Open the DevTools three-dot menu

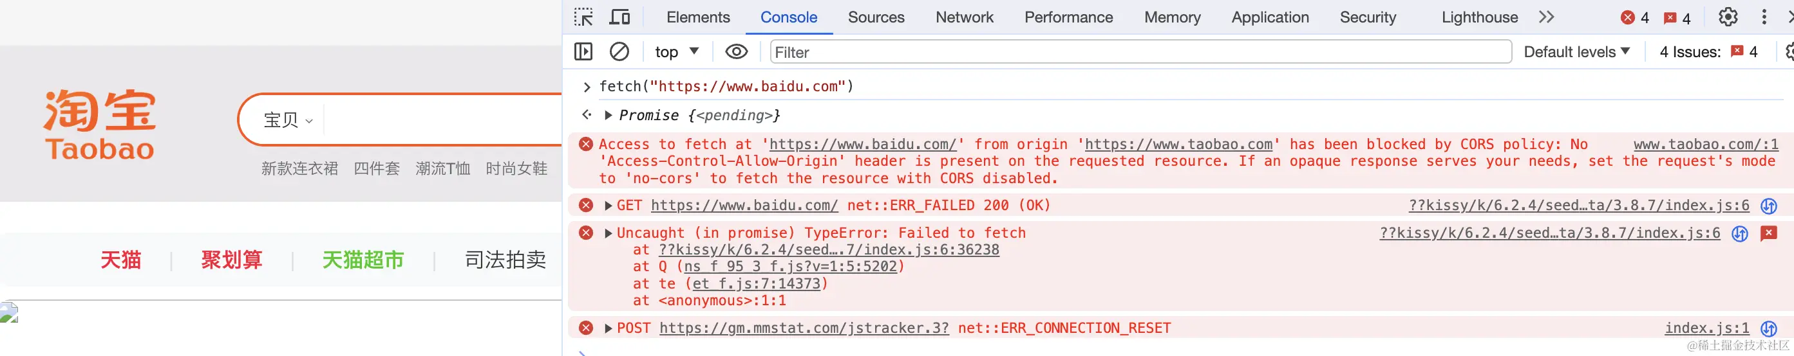[1764, 17]
